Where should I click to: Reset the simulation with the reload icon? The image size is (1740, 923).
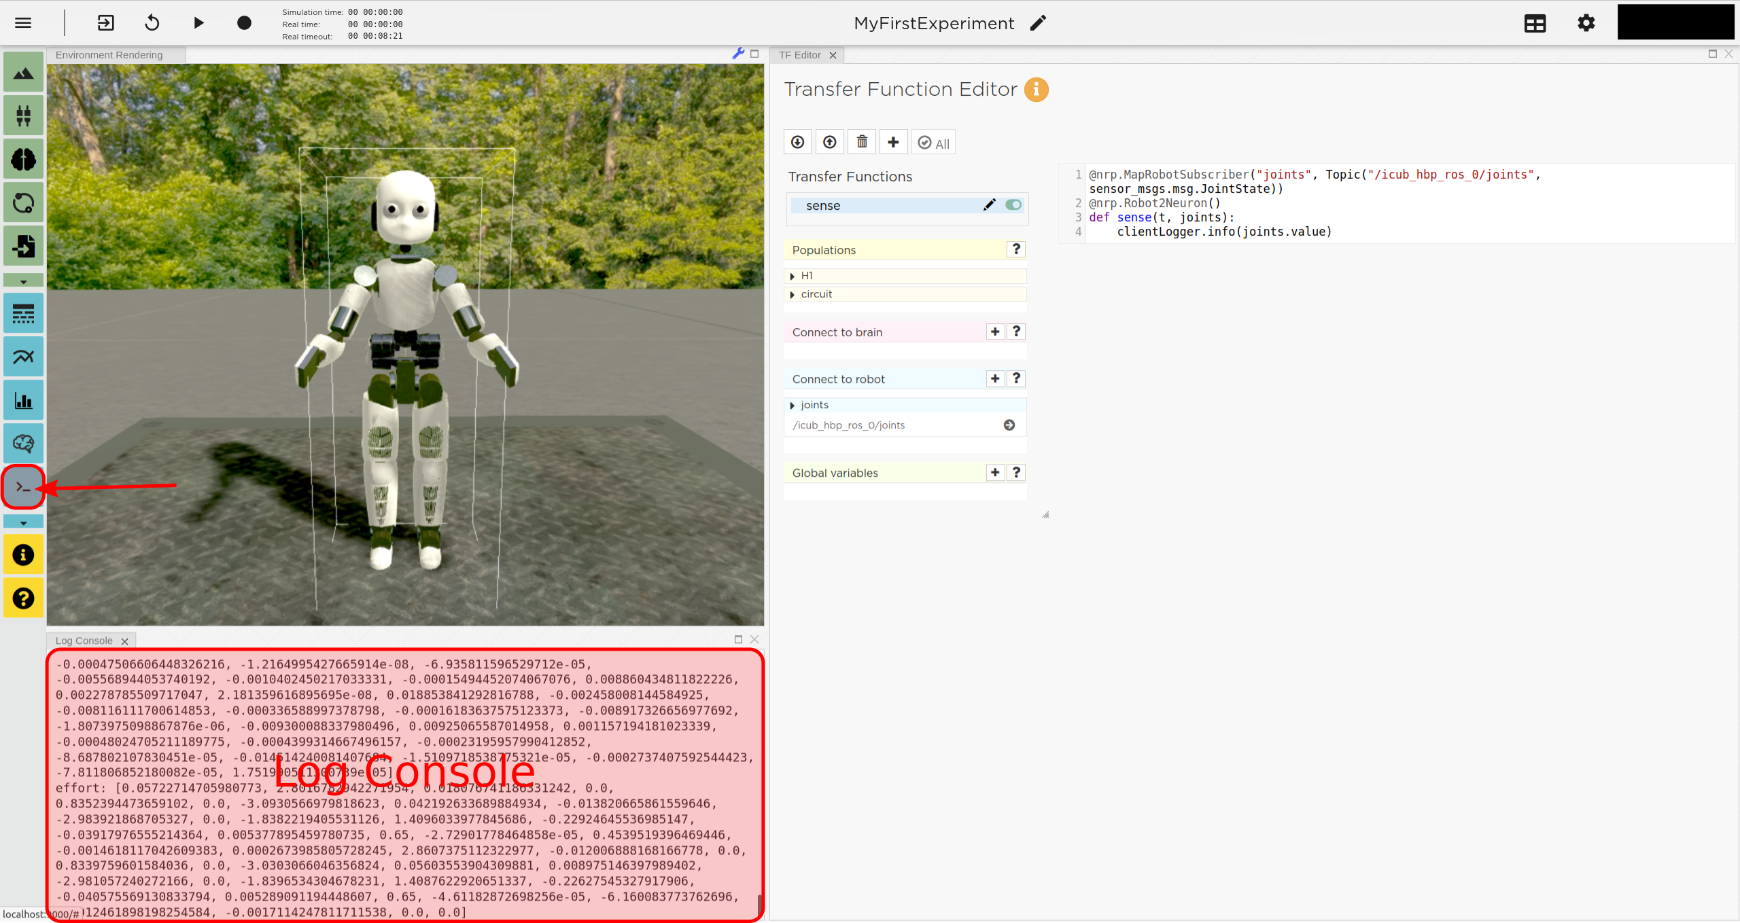(152, 23)
